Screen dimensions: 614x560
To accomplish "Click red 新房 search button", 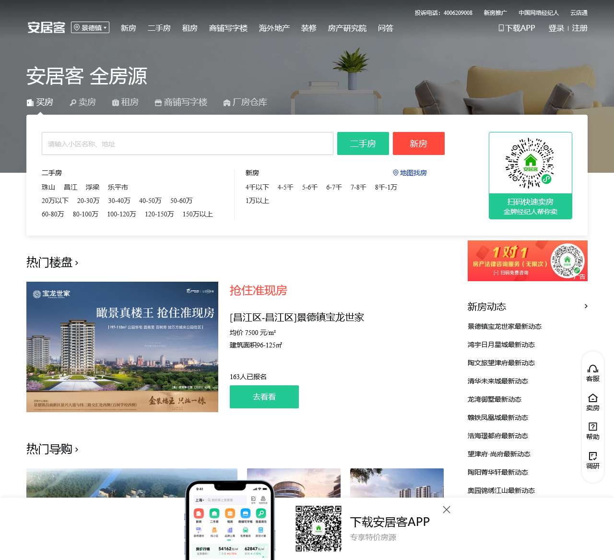I will tap(419, 143).
